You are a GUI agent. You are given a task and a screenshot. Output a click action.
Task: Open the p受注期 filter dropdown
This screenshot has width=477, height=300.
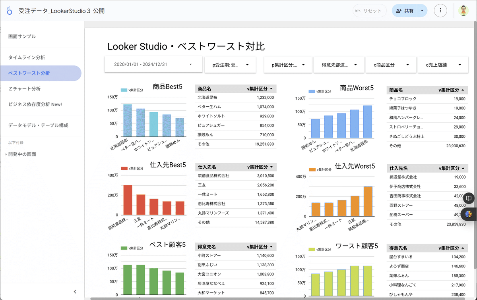point(230,64)
